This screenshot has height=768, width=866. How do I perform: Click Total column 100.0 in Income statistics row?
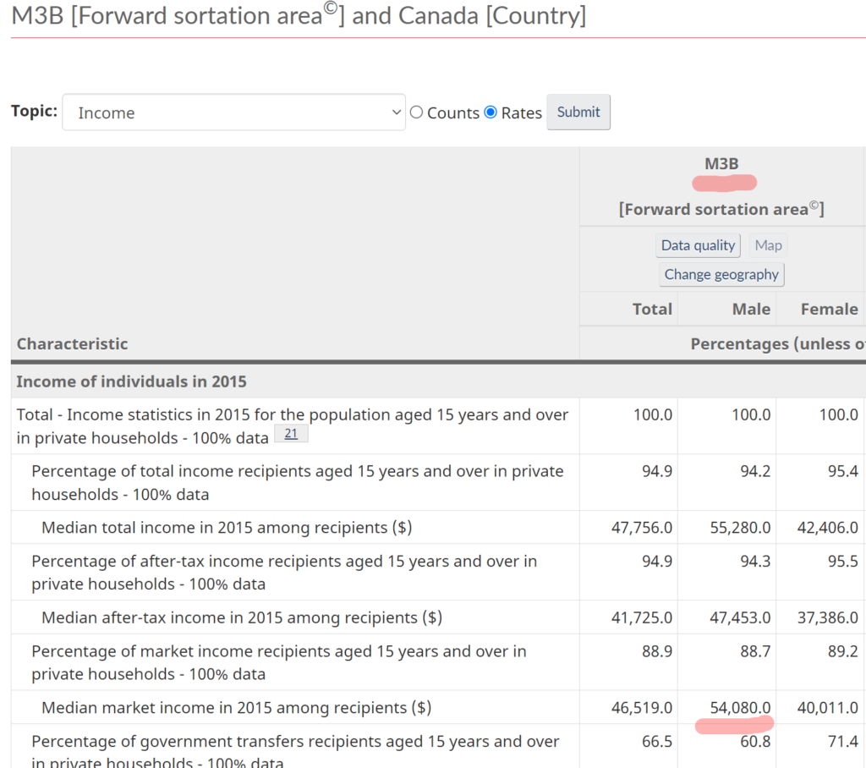coord(653,415)
